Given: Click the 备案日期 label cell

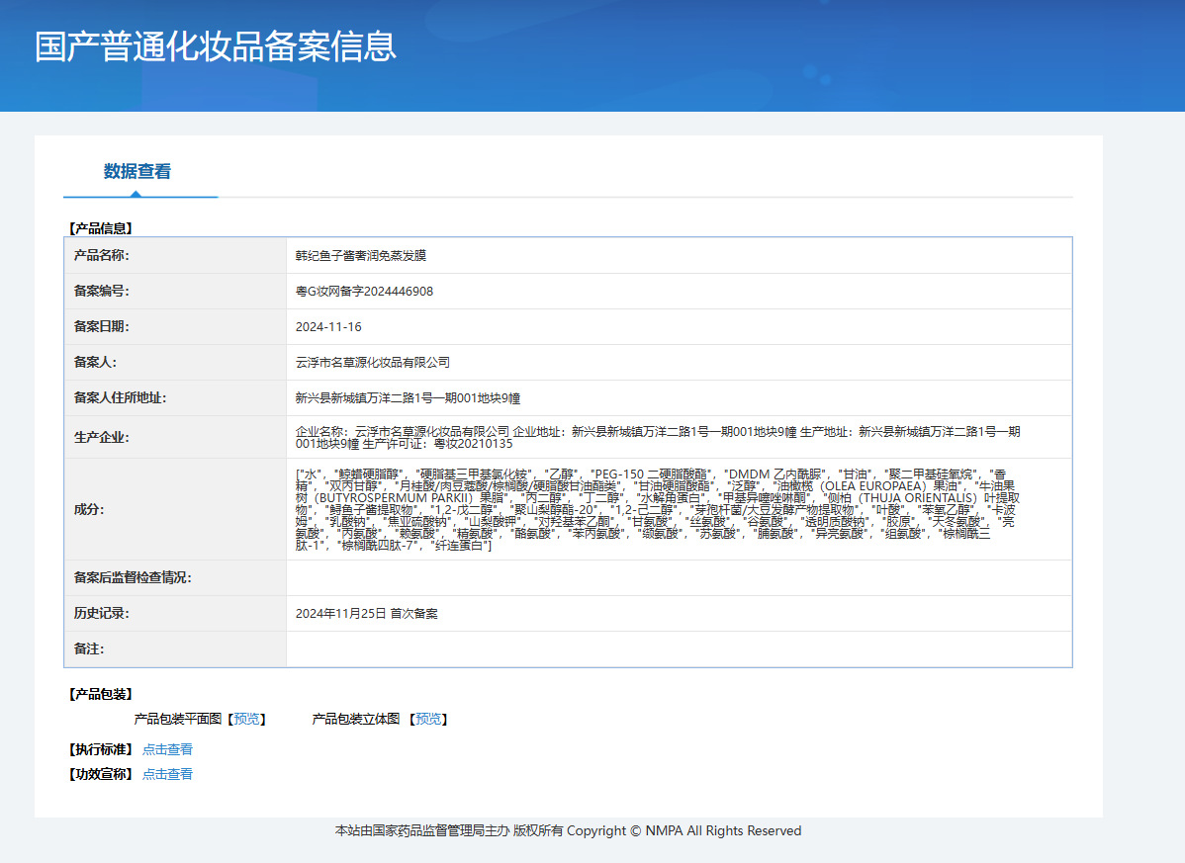Looking at the screenshot, I should pyautogui.click(x=175, y=326).
